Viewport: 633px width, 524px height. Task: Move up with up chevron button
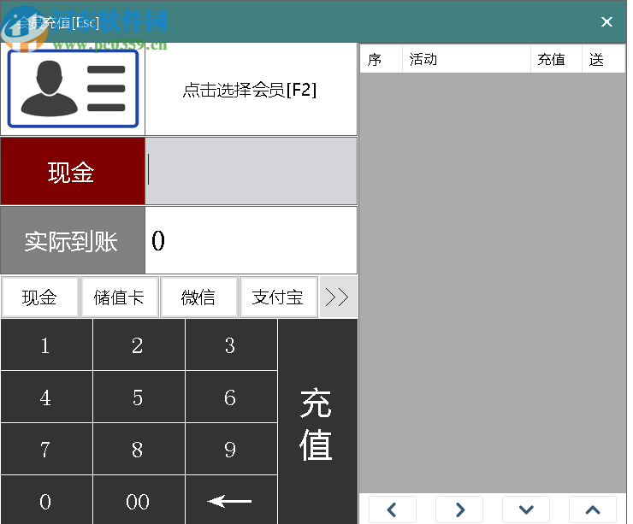tap(593, 509)
